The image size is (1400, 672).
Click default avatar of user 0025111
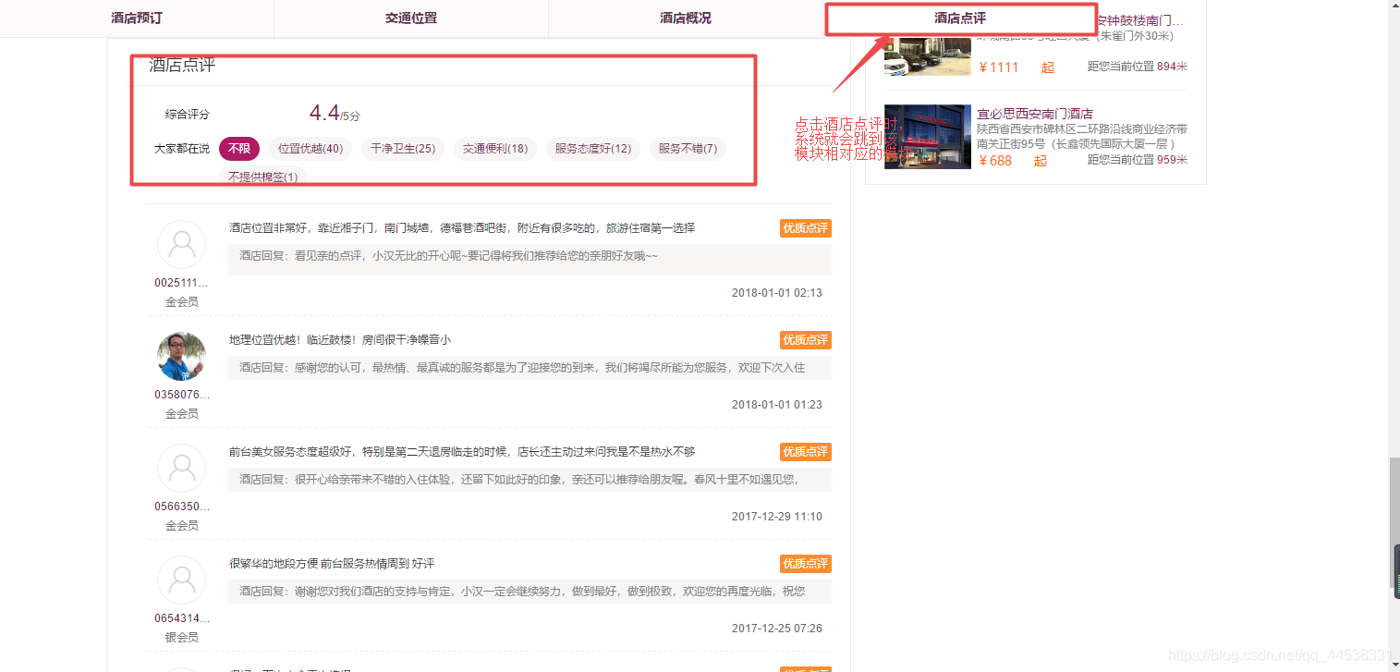tap(182, 245)
